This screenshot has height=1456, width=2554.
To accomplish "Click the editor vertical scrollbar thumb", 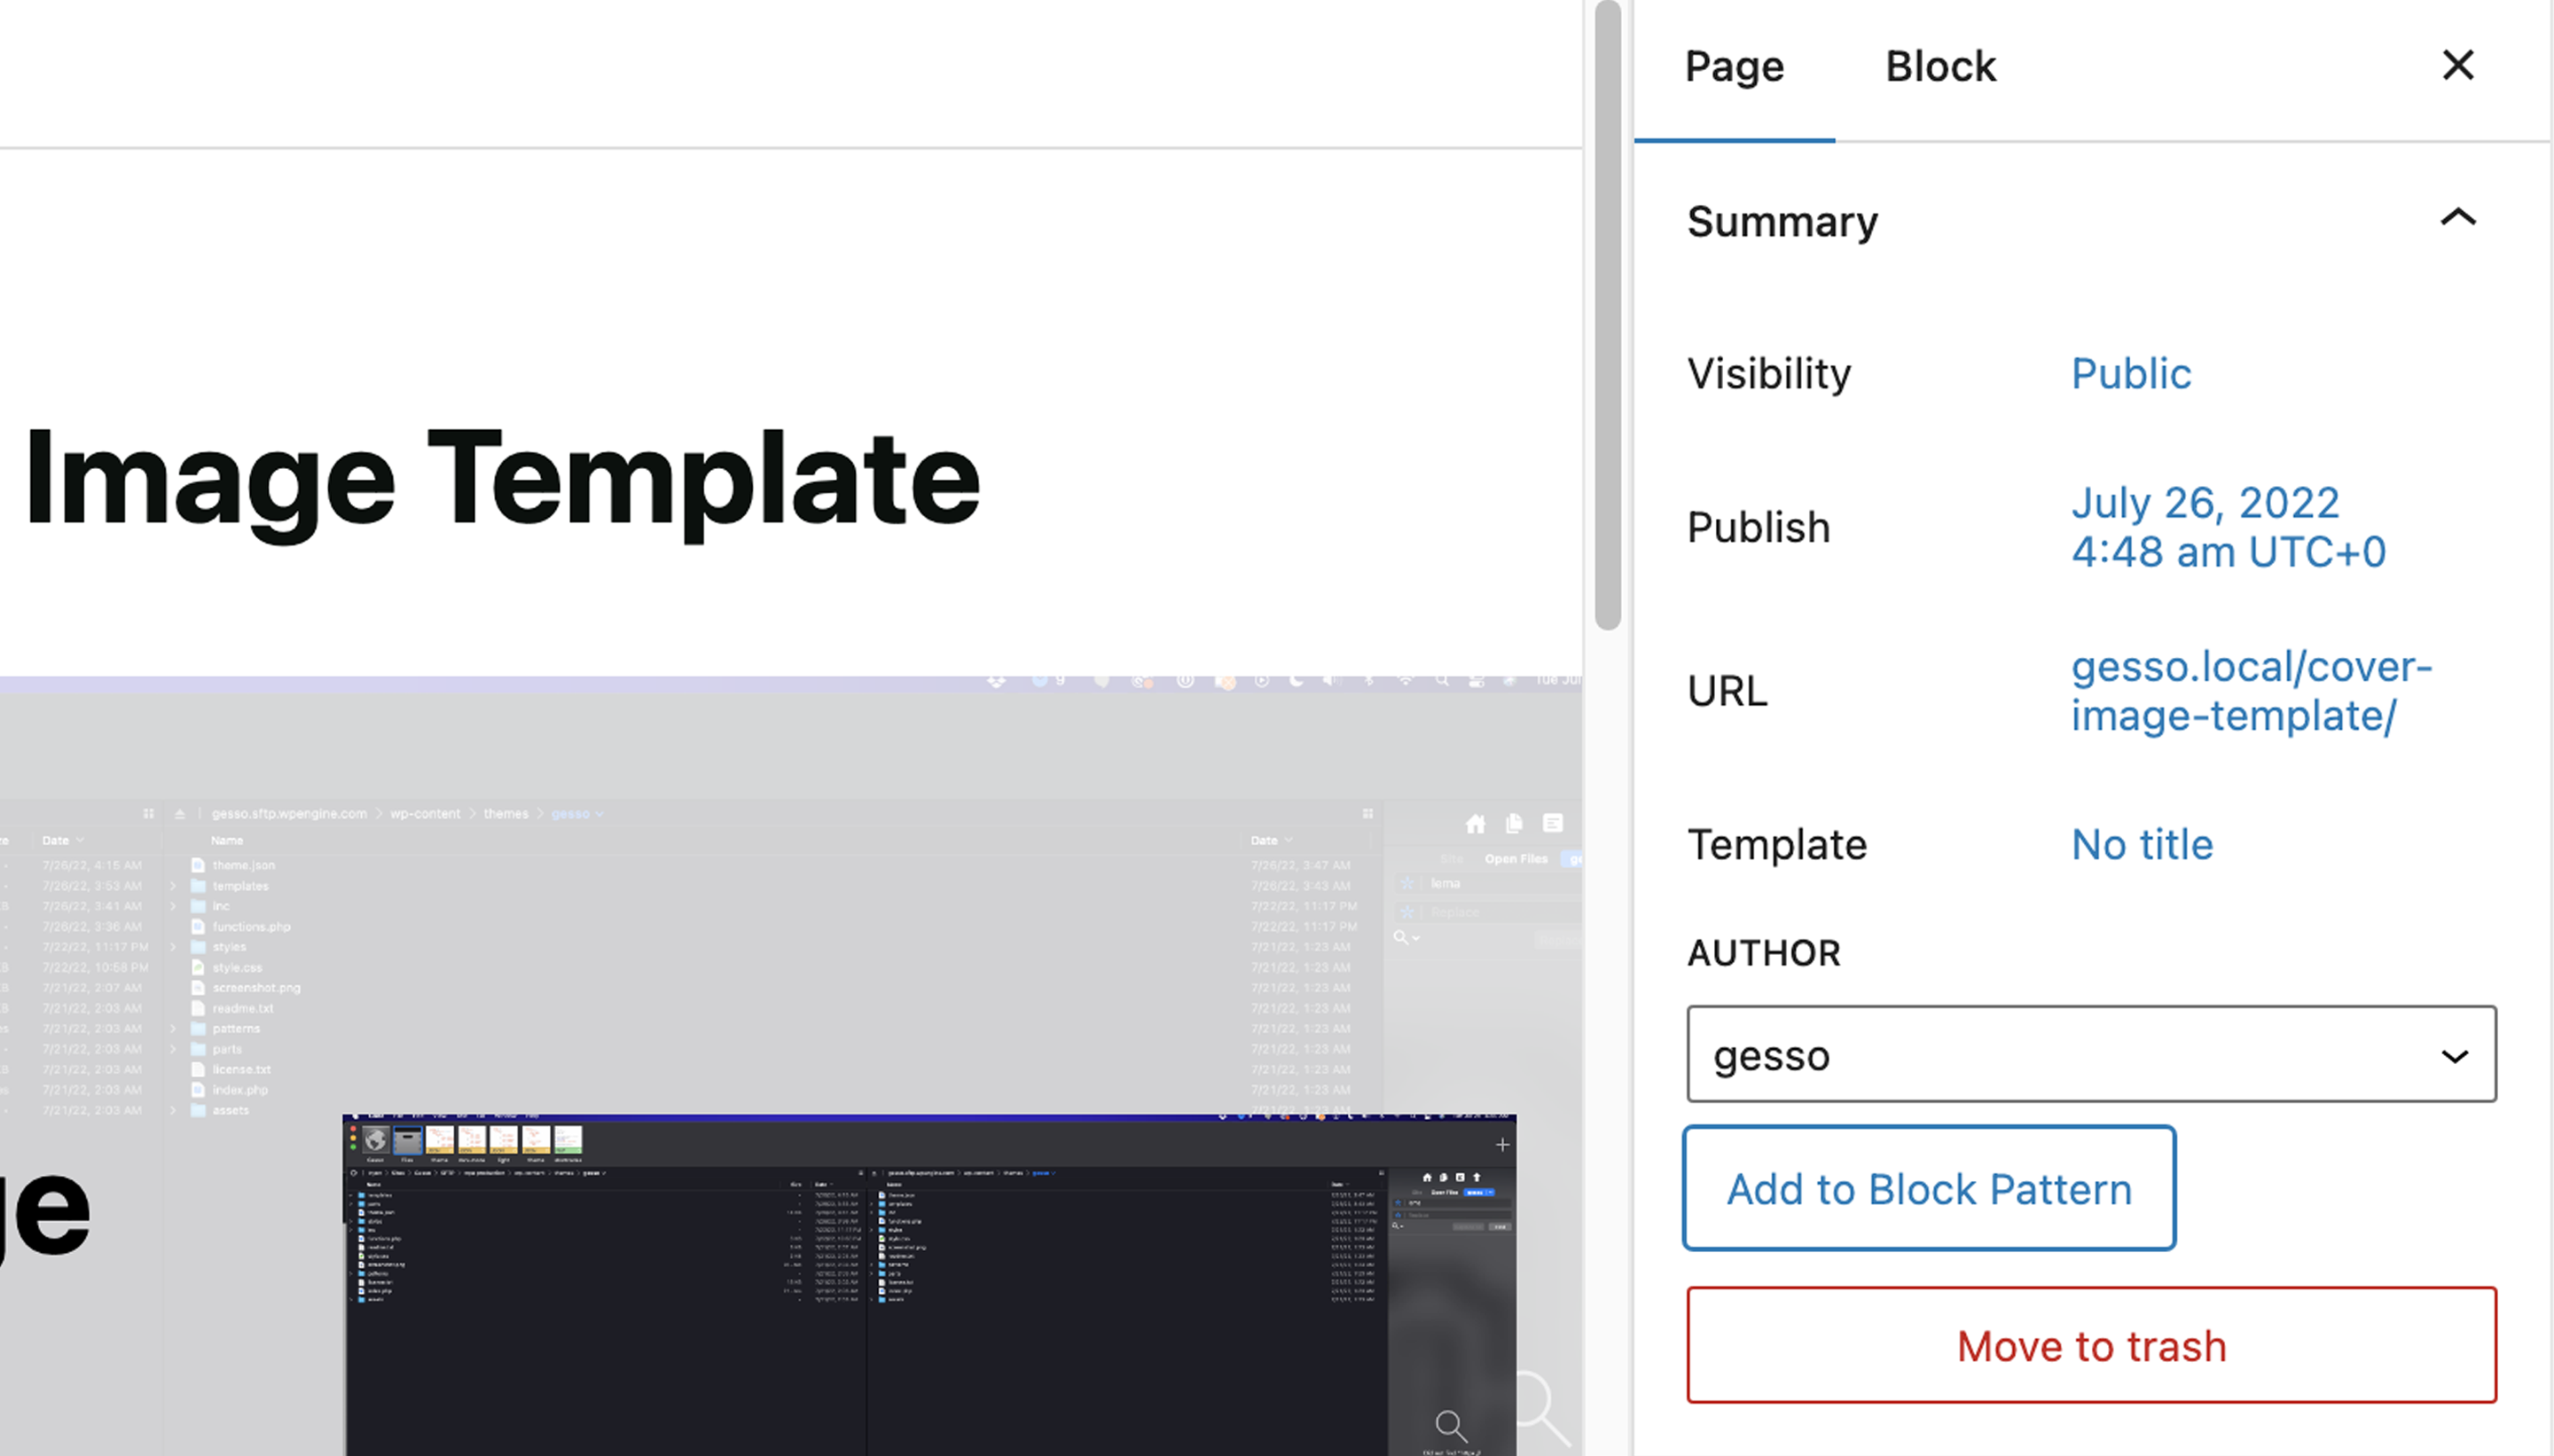I will [1607, 315].
